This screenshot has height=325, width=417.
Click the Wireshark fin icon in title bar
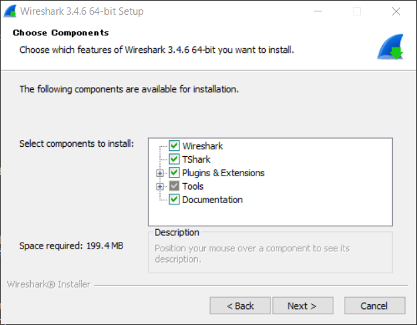click(x=10, y=11)
